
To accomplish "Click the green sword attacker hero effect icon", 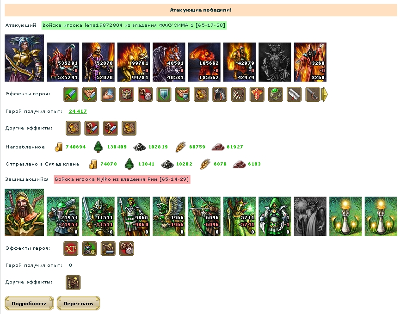I will click(71, 94).
